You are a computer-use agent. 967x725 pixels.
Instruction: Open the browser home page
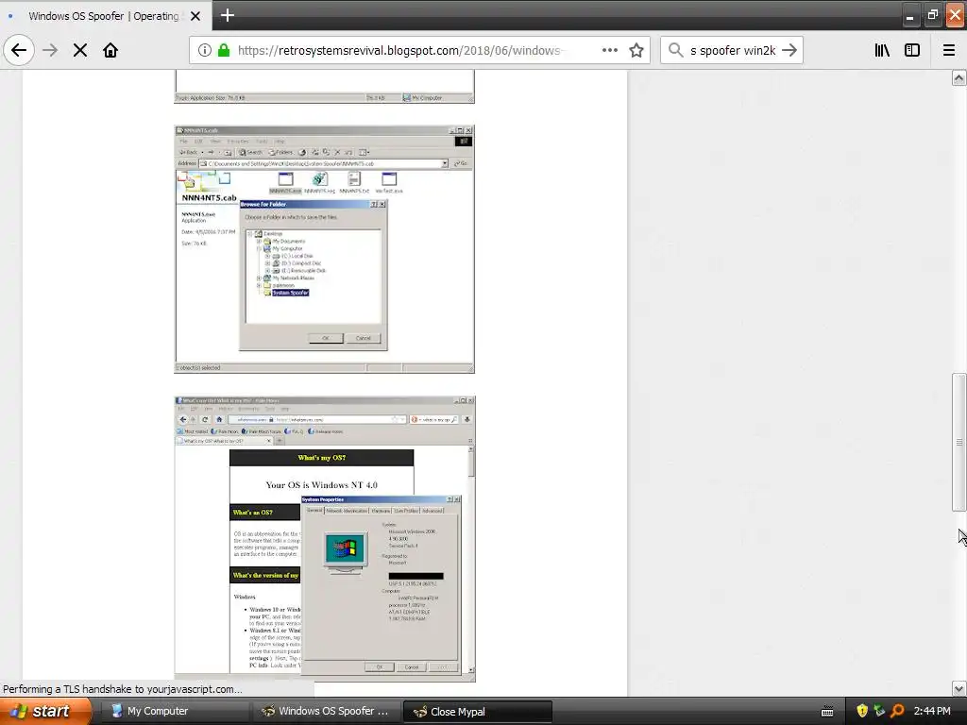(110, 50)
